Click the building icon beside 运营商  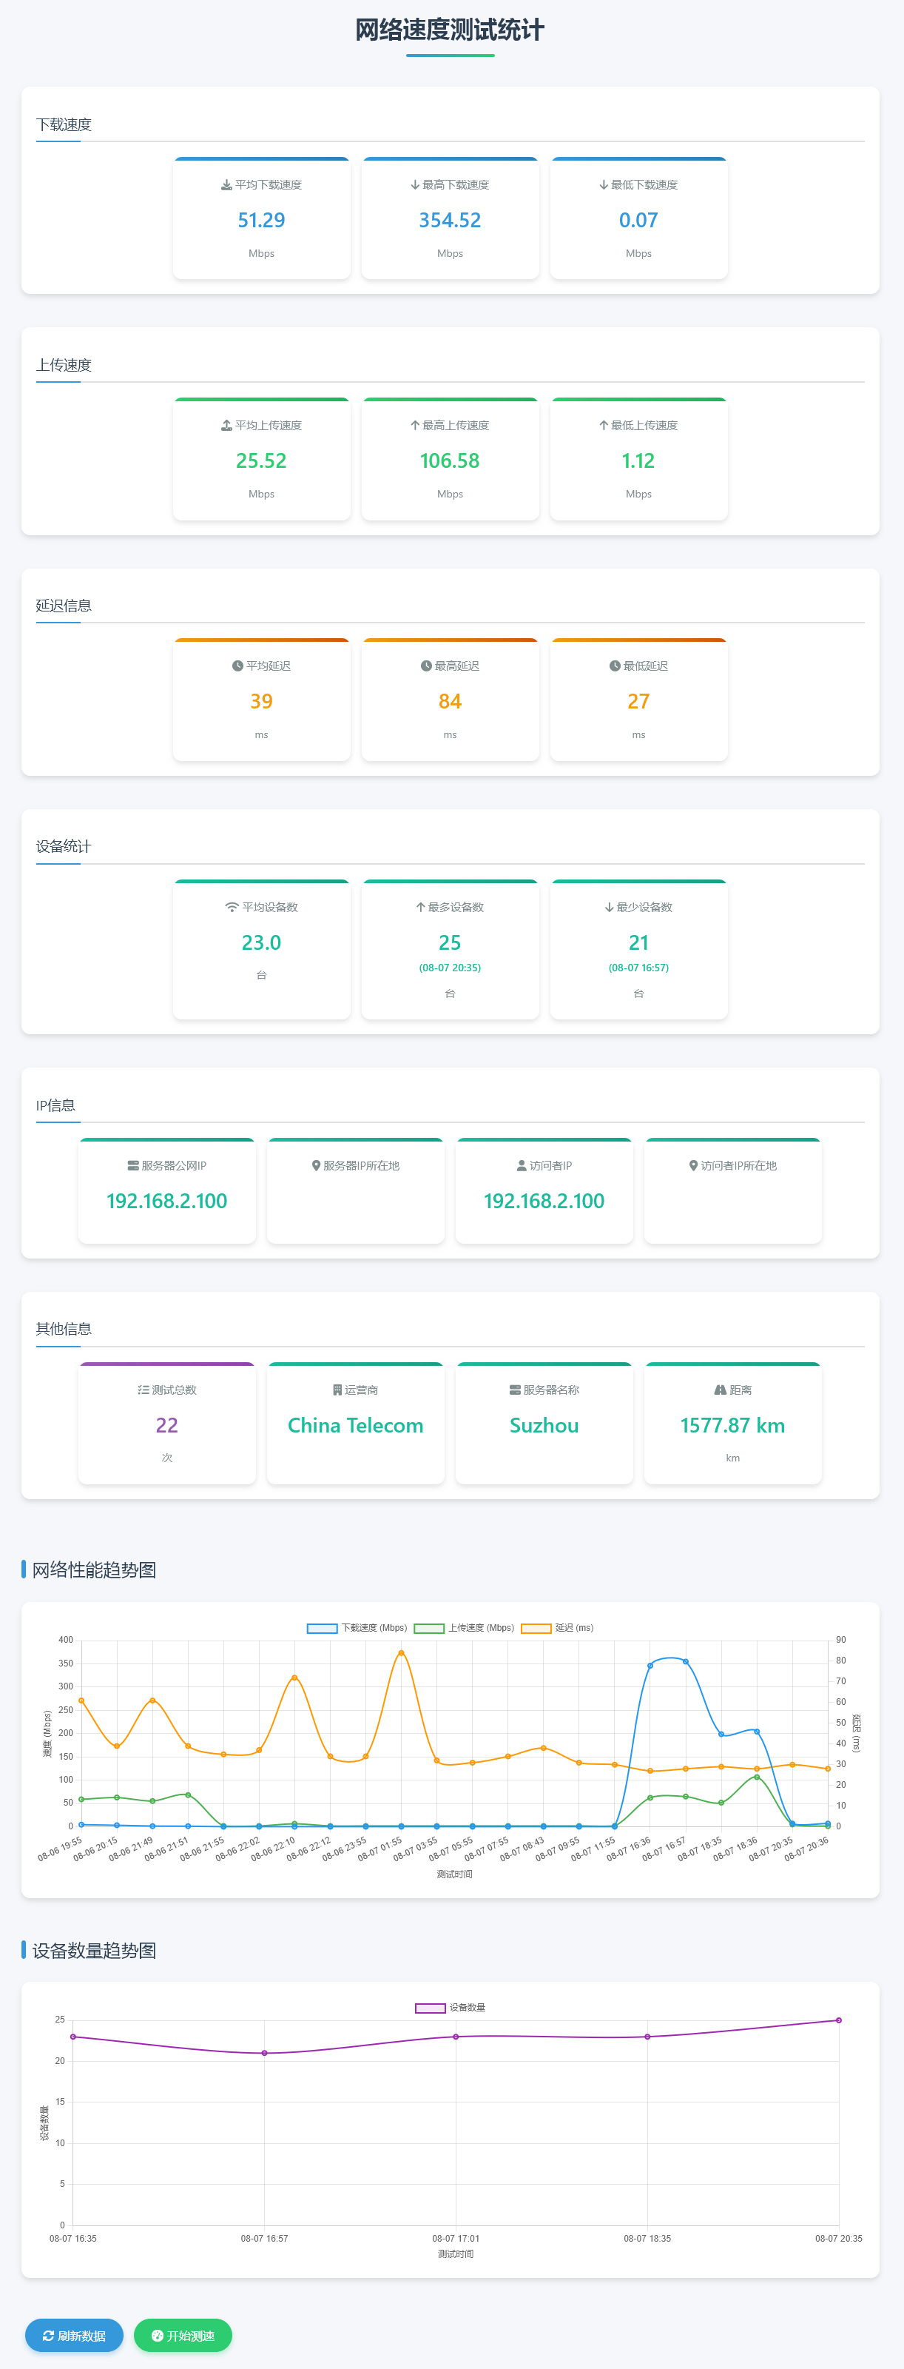(337, 1390)
